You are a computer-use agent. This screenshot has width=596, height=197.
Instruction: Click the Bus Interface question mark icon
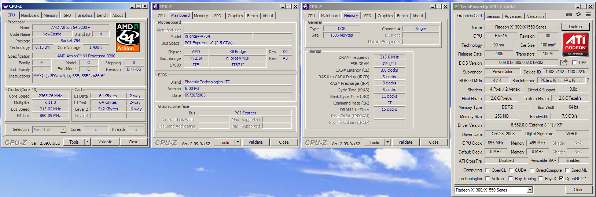pos(588,80)
